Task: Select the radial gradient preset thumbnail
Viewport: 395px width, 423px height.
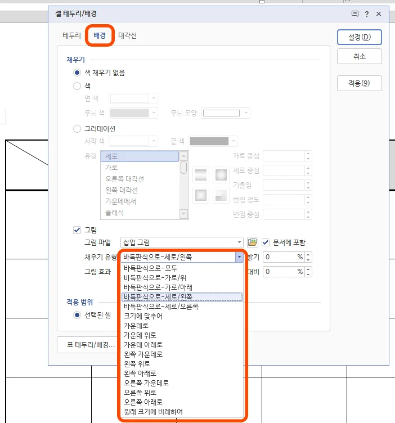Action: tap(221, 175)
